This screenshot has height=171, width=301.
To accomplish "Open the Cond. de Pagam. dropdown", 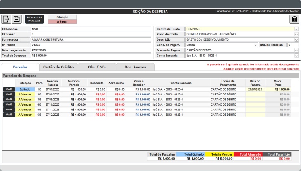I will pyautogui.click(x=255, y=45).
